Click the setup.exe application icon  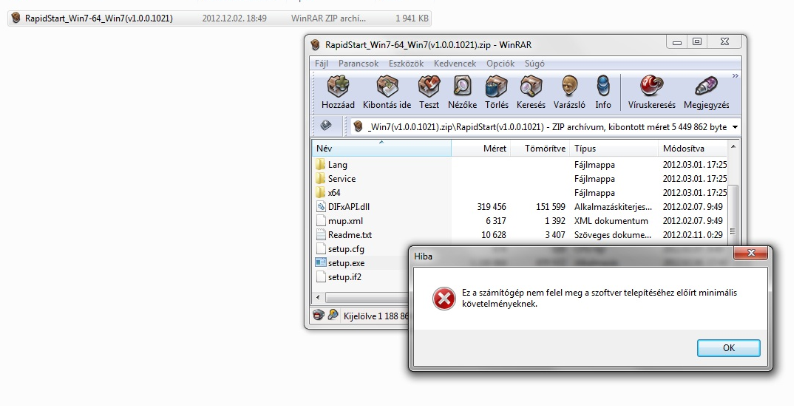click(321, 263)
